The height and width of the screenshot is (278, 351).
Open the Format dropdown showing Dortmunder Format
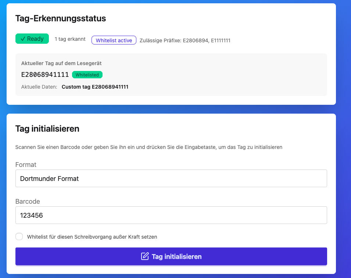[171, 178]
